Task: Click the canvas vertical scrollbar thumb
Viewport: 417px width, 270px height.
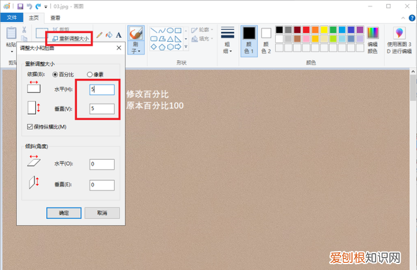Action: (x=413, y=88)
